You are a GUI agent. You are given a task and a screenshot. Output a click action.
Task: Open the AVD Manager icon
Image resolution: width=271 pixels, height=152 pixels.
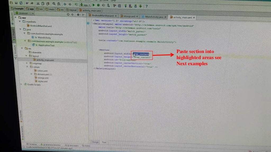130,6
